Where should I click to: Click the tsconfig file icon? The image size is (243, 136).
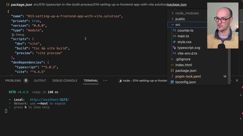[x=172, y=82]
